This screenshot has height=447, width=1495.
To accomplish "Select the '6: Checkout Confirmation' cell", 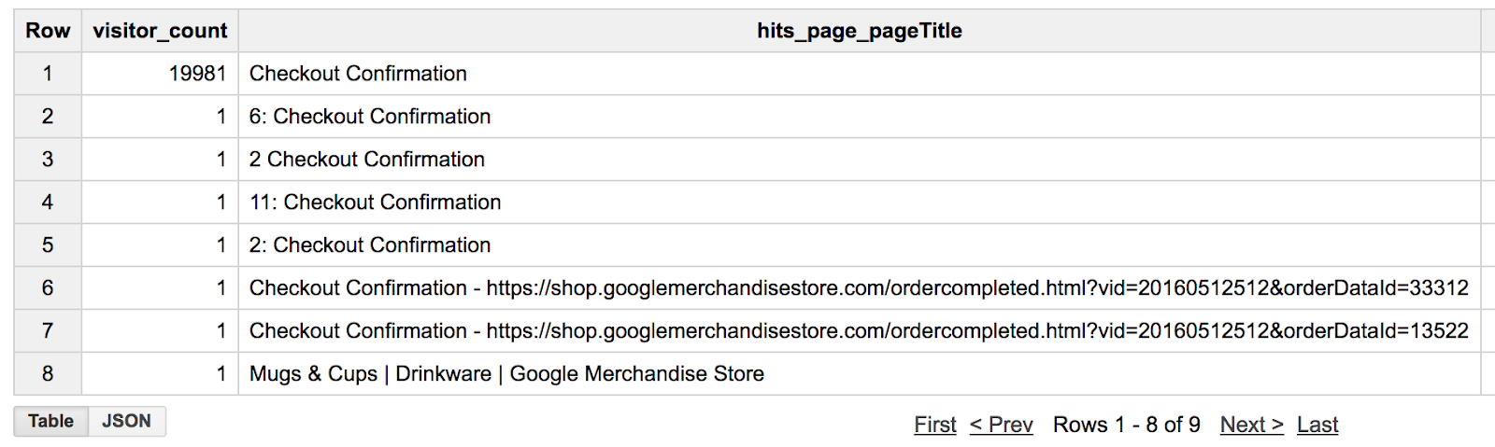I will [860, 117].
